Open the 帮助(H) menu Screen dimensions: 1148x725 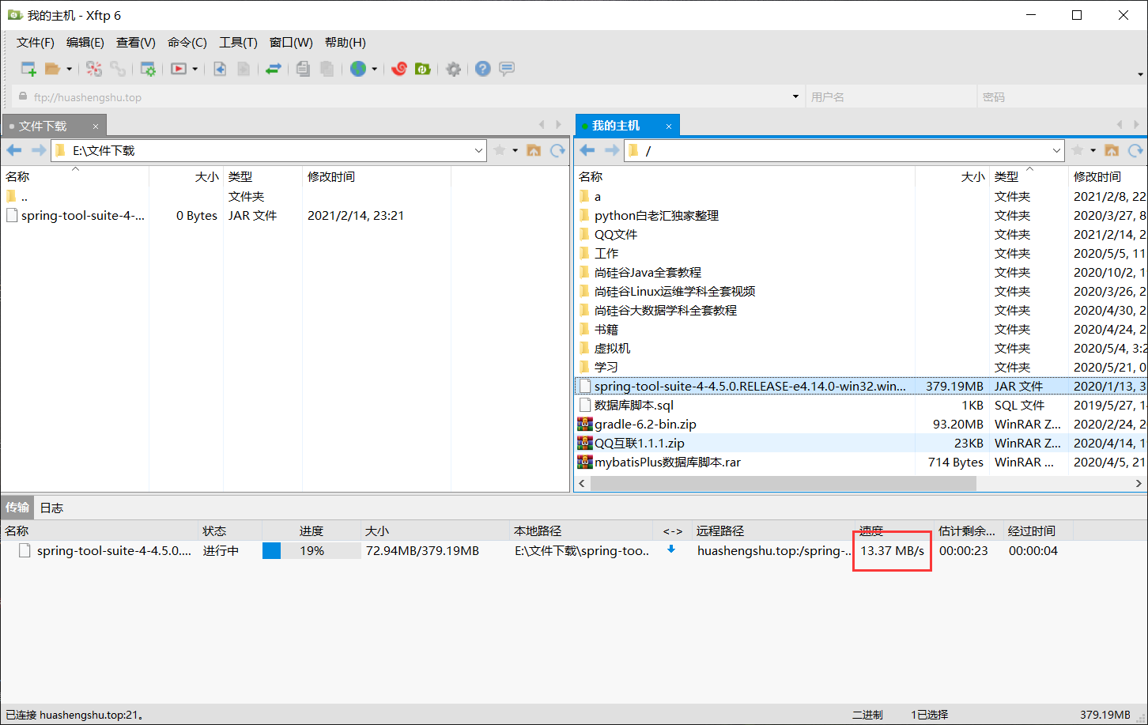(x=346, y=43)
